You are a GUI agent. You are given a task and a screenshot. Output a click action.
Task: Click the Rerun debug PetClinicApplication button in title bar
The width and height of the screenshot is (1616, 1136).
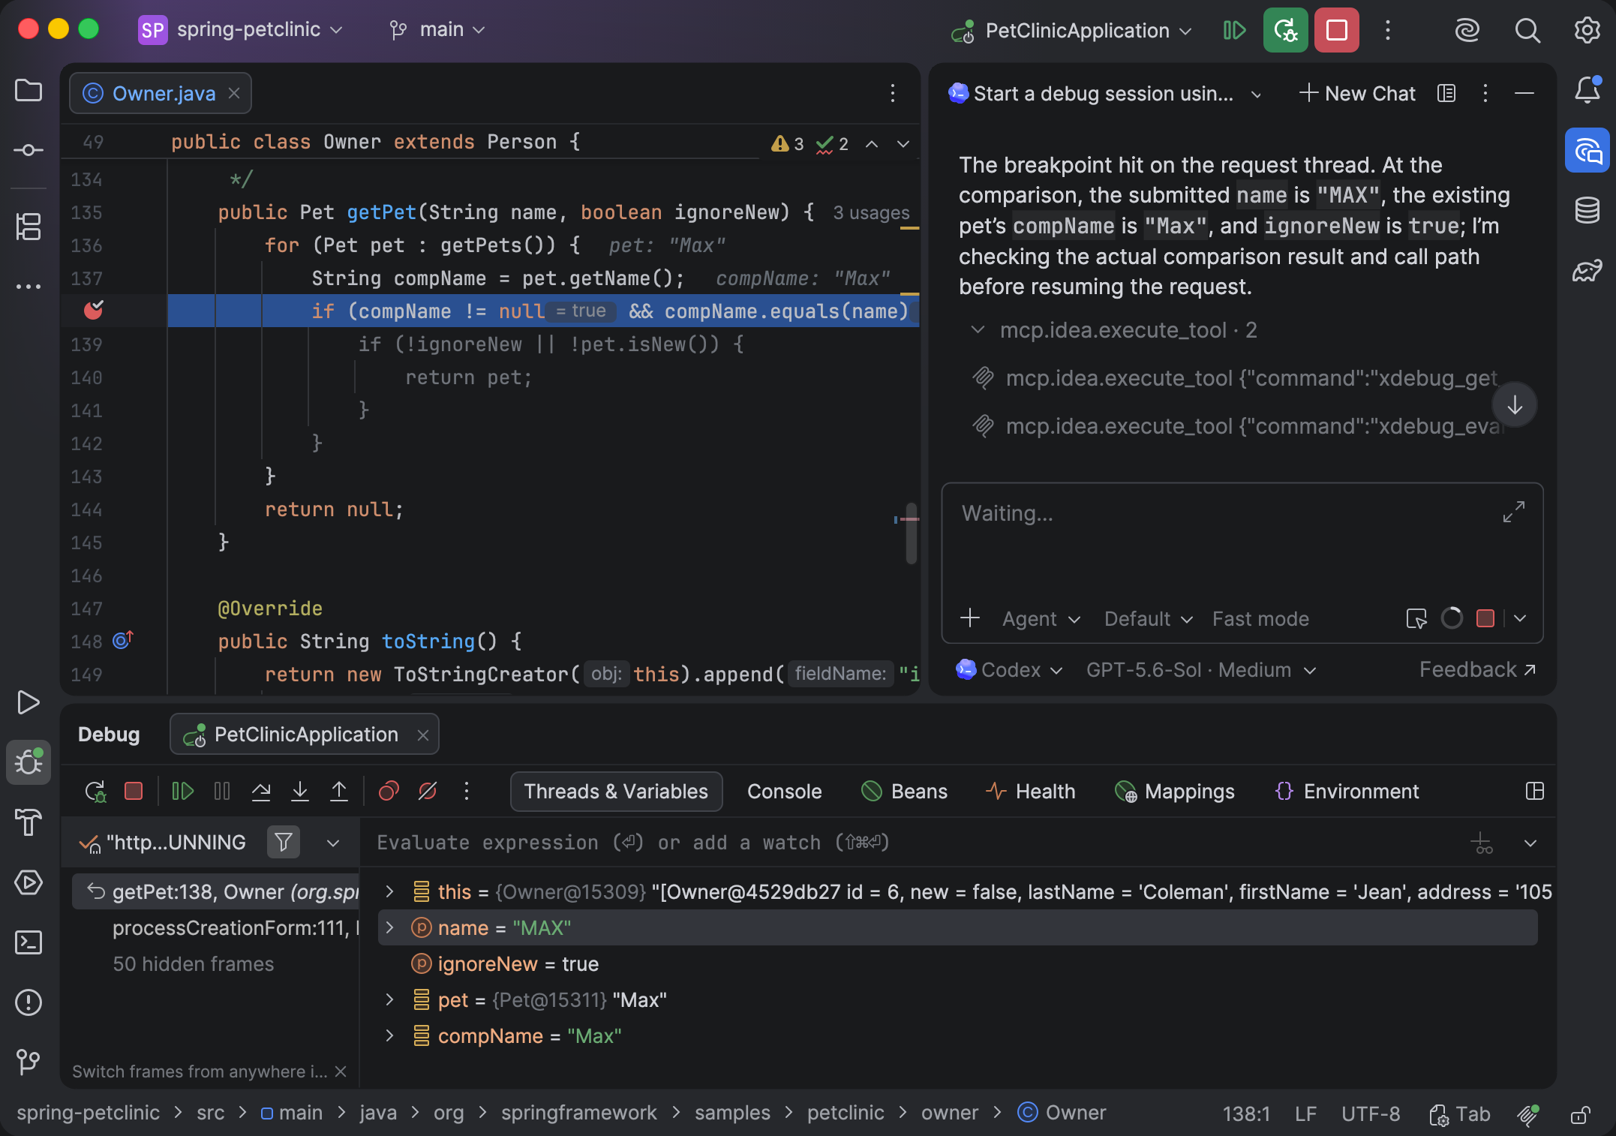[1285, 31]
